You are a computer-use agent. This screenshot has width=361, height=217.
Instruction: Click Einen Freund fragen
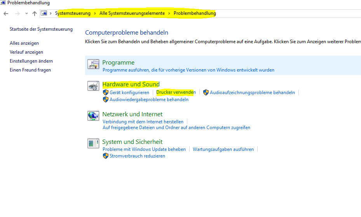click(30, 70)
